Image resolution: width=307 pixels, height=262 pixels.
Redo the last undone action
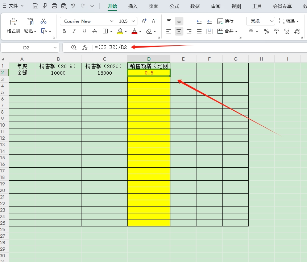[x=83, y=6]
